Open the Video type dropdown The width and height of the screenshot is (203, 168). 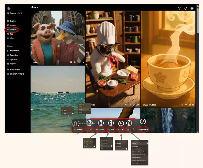pos(79,130)
